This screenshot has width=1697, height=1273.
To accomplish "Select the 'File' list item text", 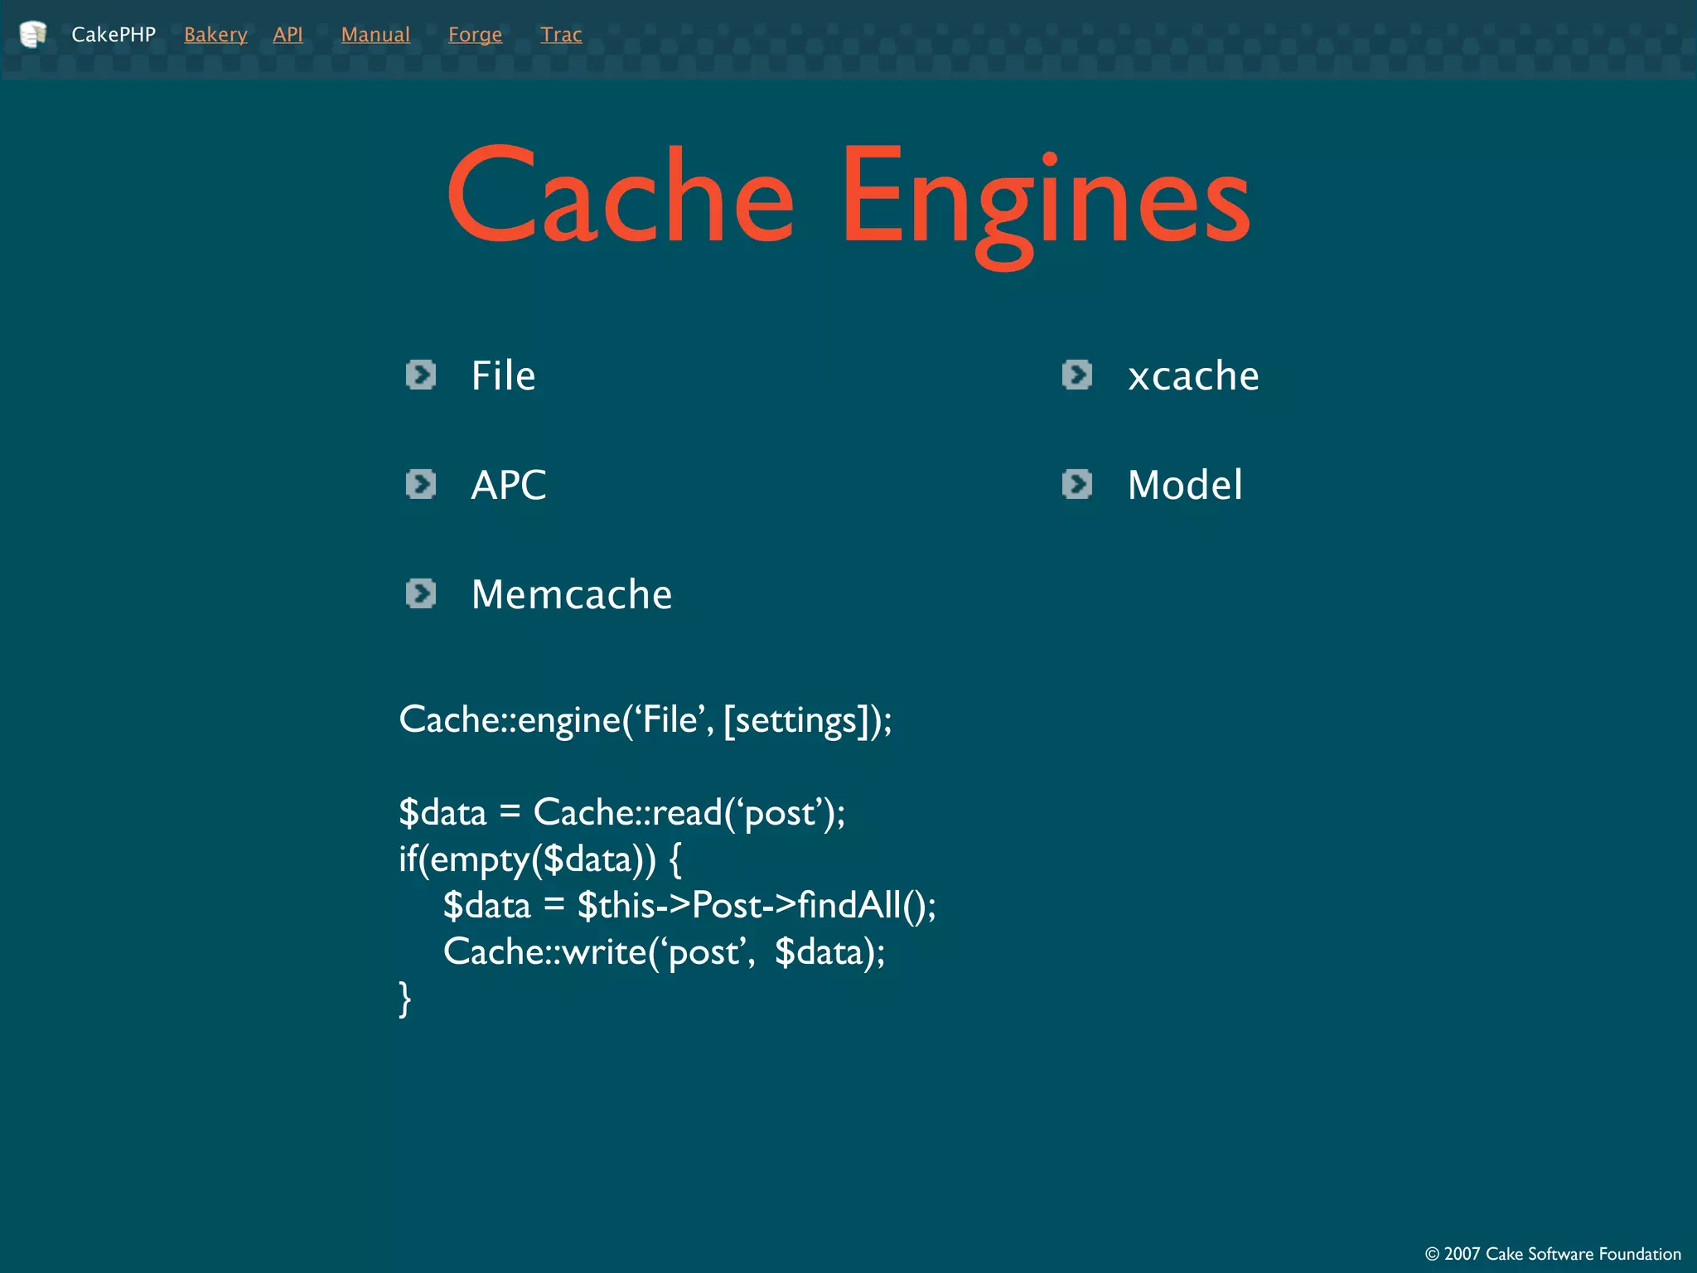I will (503, 375).
